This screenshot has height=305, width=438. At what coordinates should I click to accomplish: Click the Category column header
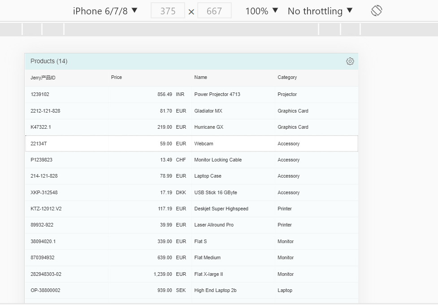(x=287, y=78)
